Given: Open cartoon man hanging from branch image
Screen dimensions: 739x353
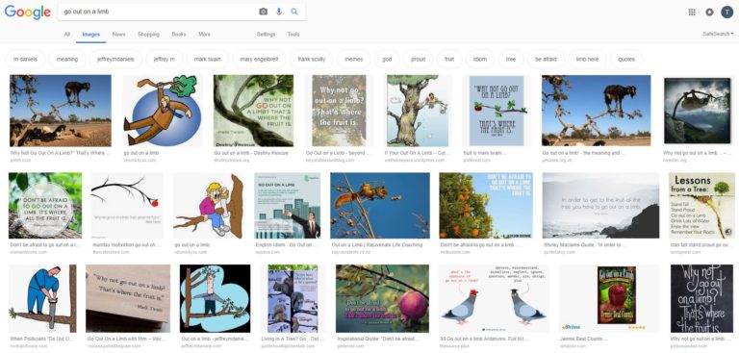Looking at the screenshot, I should [x=162, y=111].
